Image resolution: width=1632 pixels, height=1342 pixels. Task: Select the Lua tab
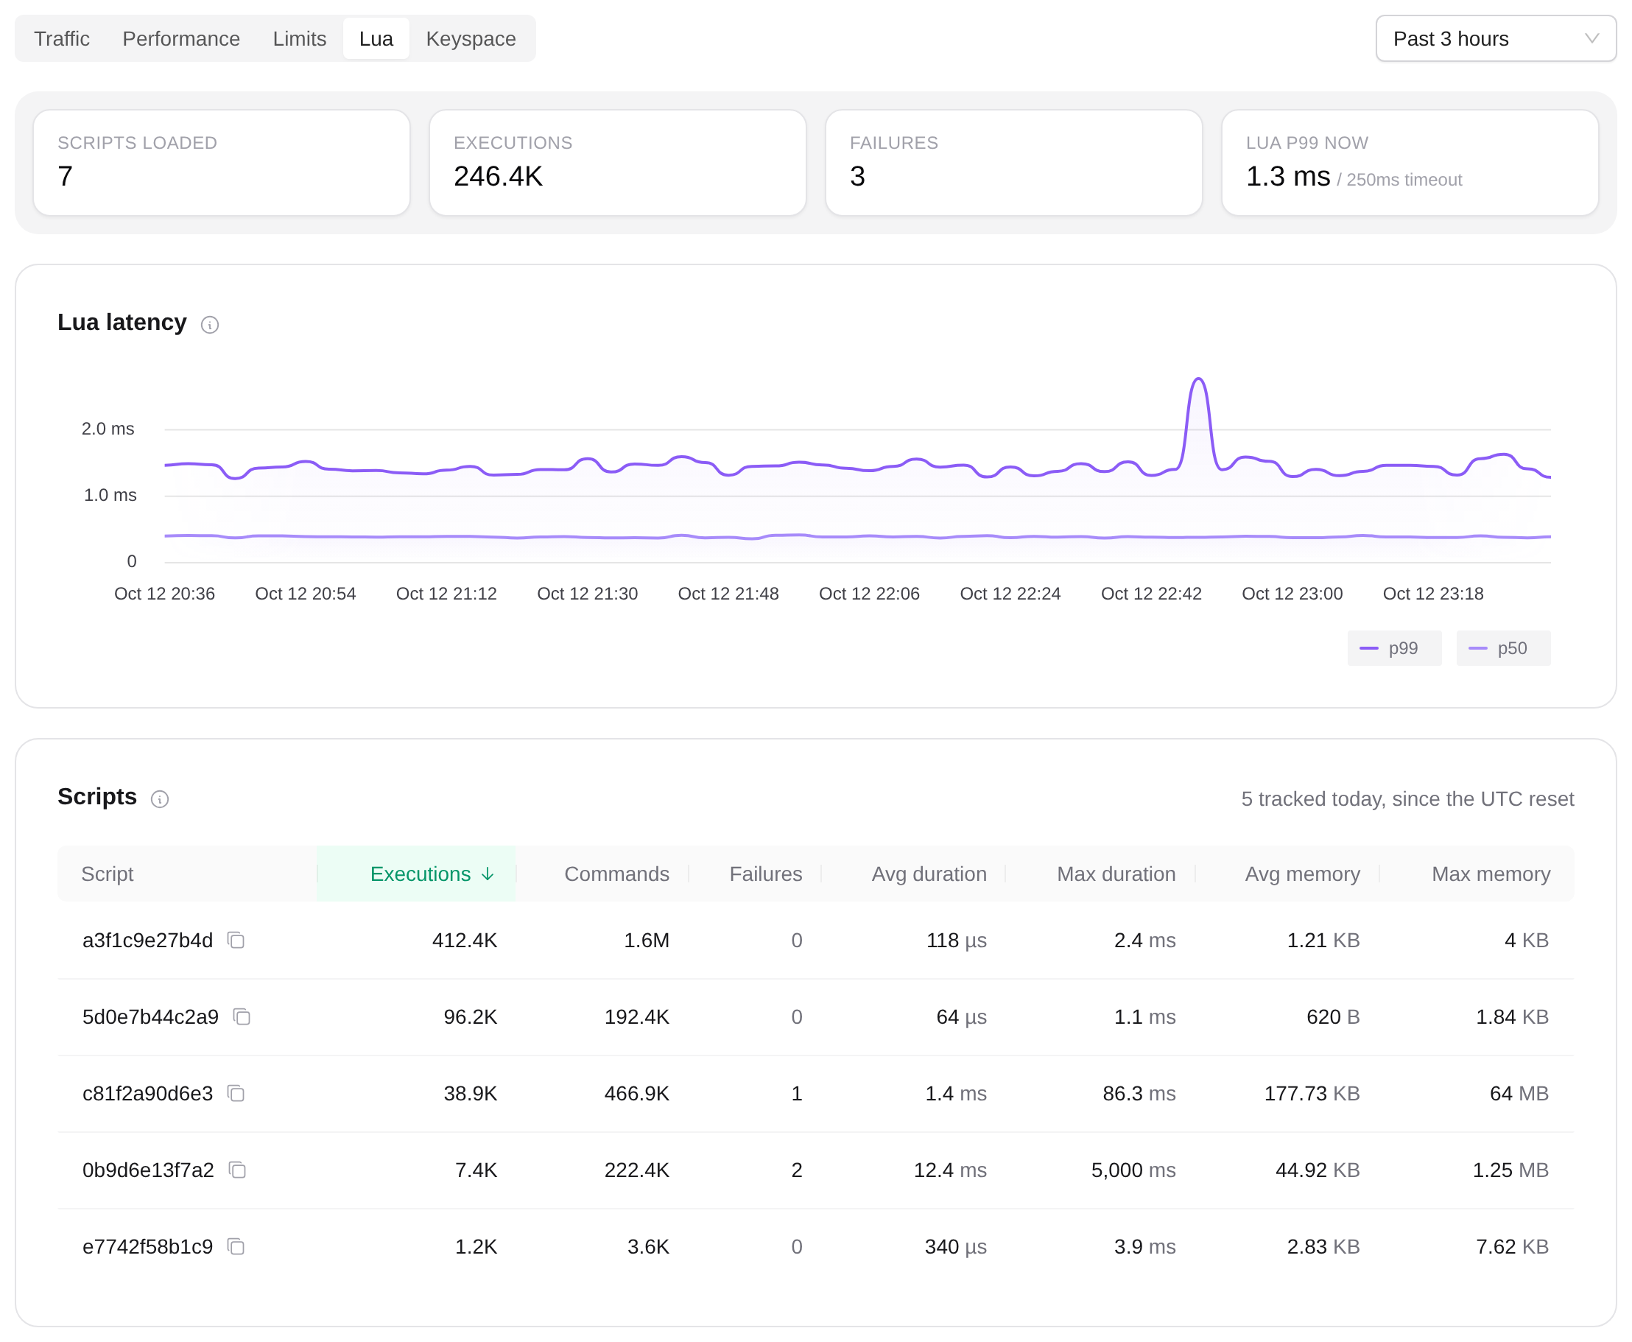tap(376, 38)
